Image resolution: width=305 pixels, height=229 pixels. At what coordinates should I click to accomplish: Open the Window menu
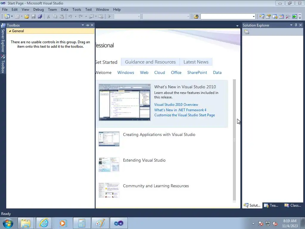pos(102,9)
